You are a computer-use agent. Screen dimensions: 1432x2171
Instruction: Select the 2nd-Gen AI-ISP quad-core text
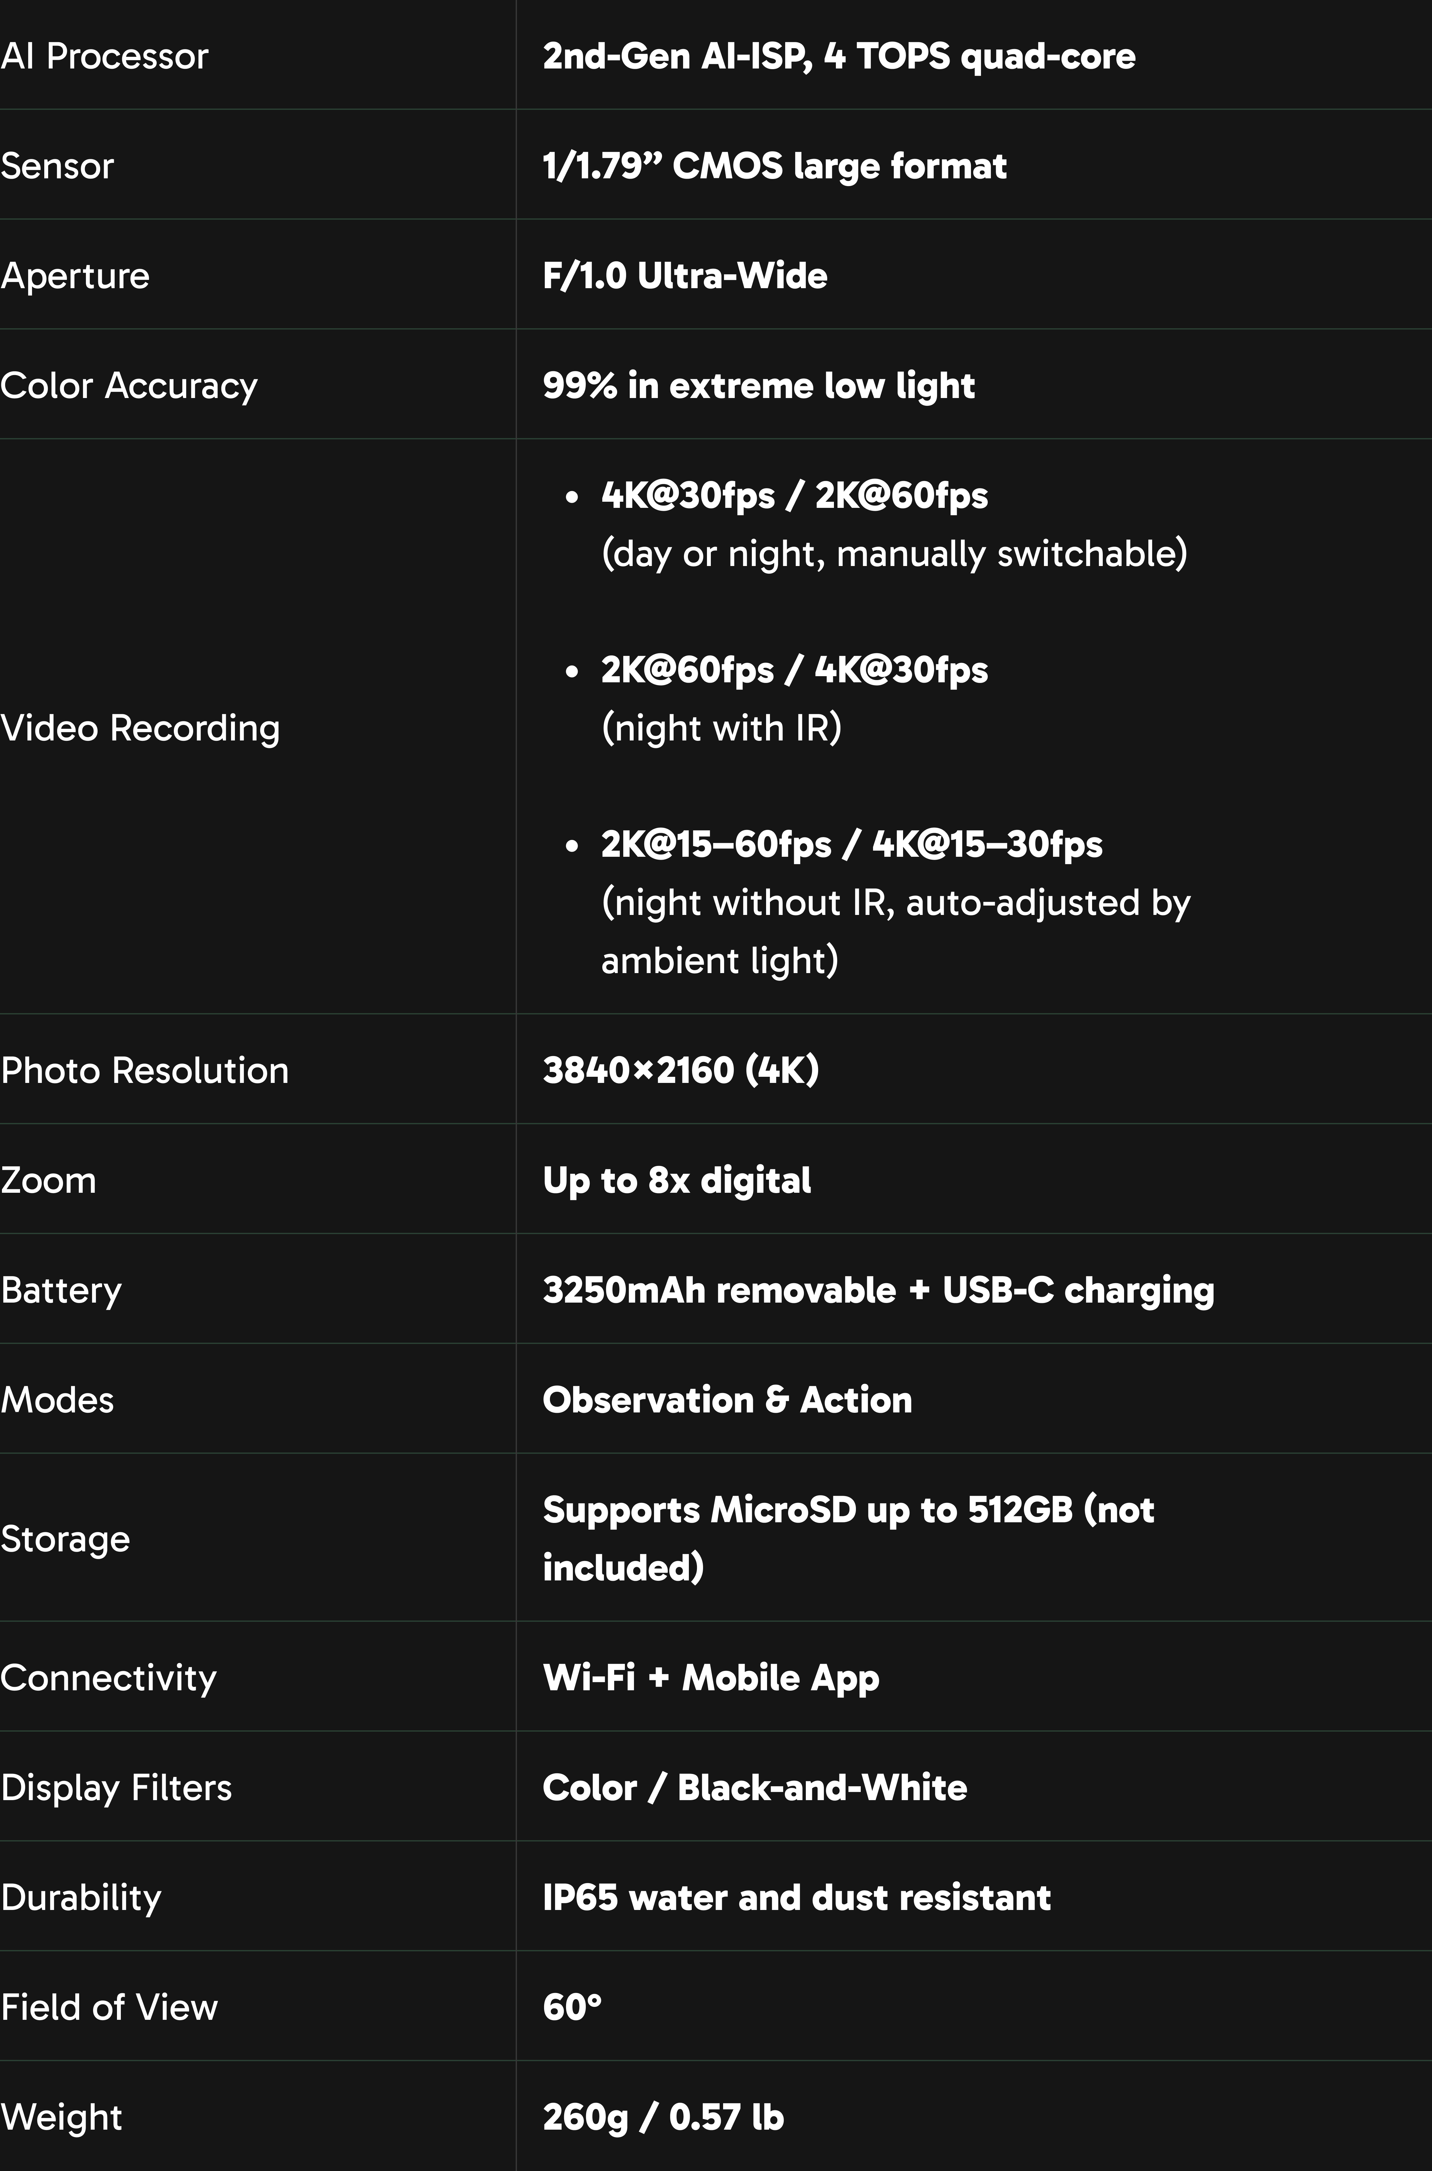[838, 57]
